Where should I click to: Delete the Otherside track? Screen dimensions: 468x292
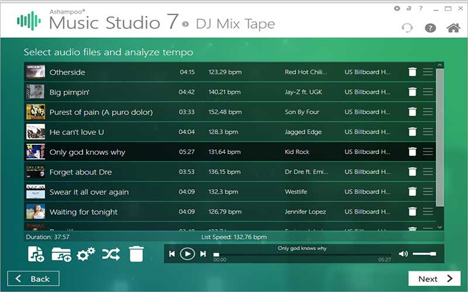[412, 72]
